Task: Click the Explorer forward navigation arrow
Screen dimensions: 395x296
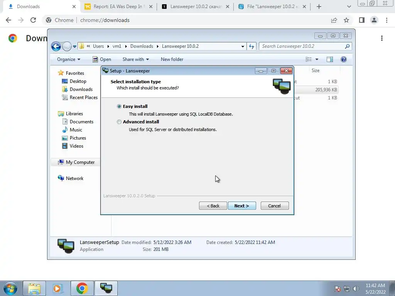Action: (67, 46)
